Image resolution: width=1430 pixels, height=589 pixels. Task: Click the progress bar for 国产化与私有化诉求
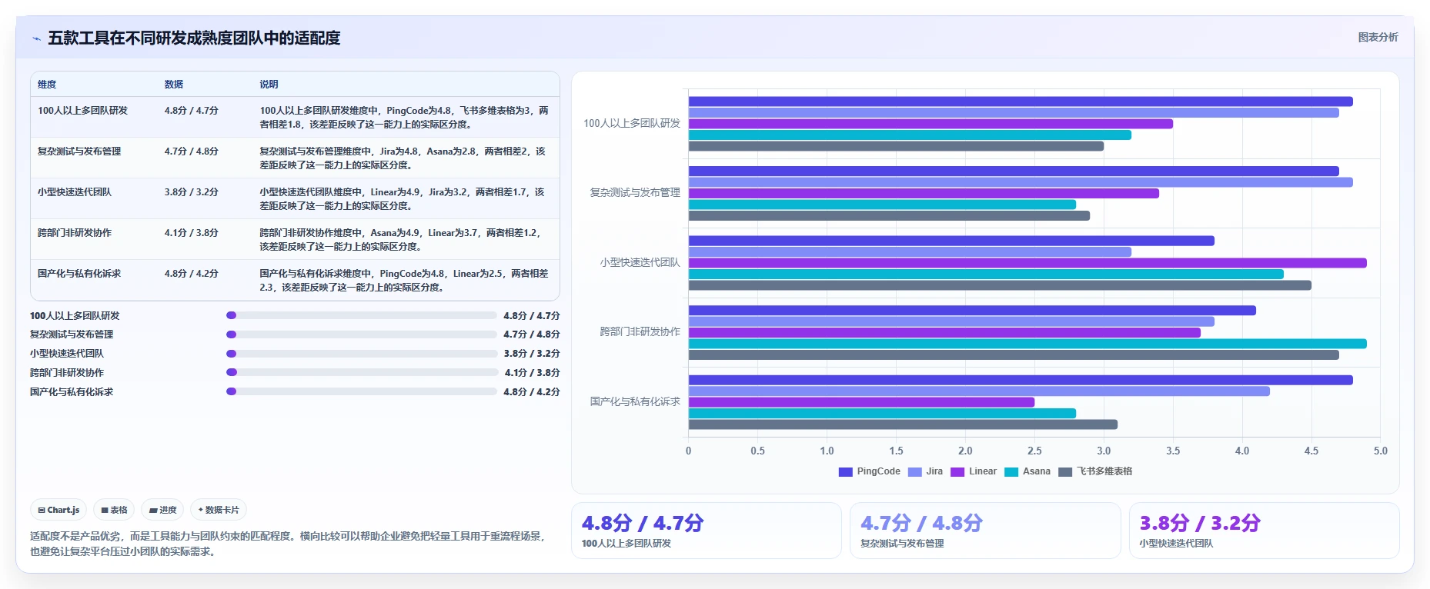tap(362, 391)
